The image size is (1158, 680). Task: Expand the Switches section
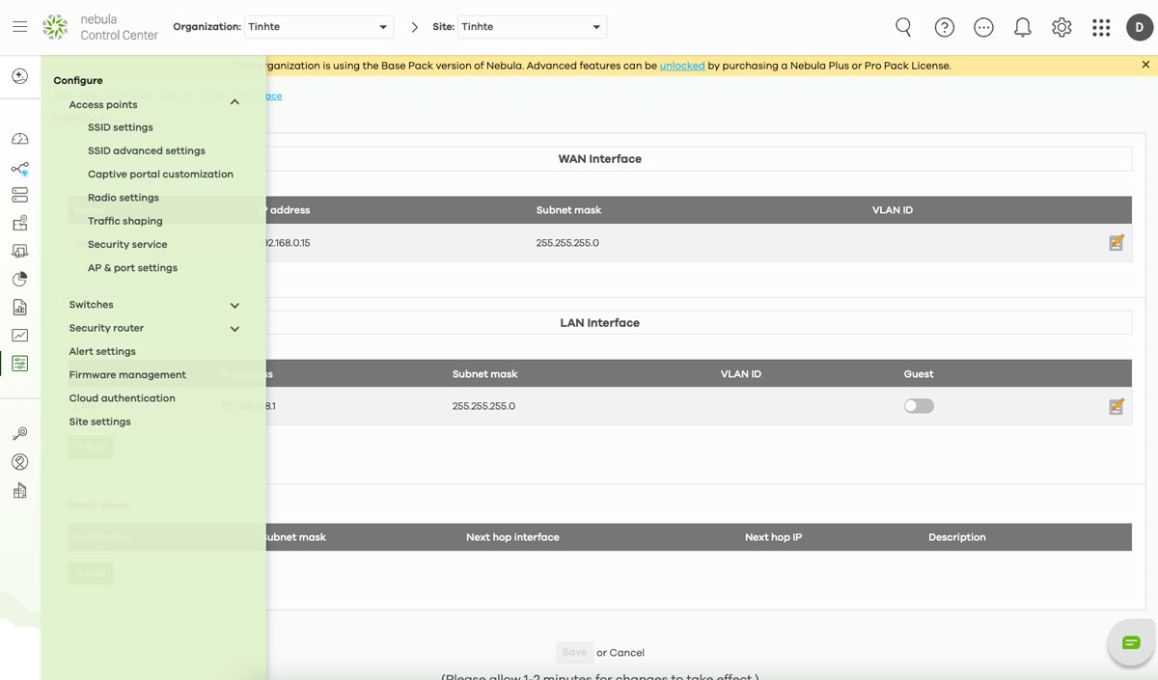pyautogui.click(x=234, y=305)
